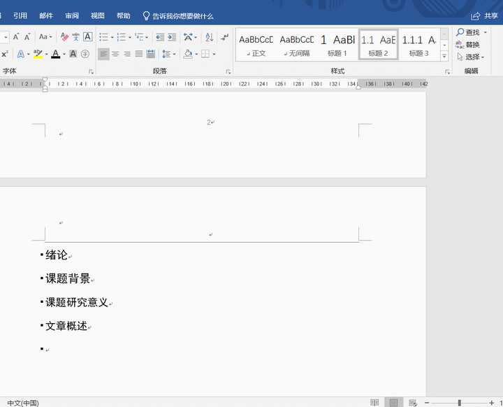Viewport: 503px width, 407px height.
Task: Click the 告诉我你想要做什么 search box
Action: pyautogui.click(x=178, y=16)
